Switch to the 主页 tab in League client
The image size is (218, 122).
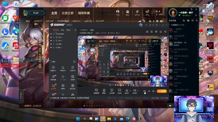pos(54,13)
